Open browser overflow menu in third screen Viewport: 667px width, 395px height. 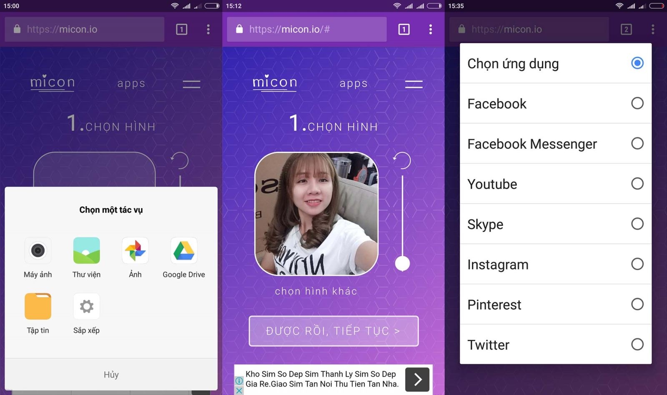click(653, 29)
